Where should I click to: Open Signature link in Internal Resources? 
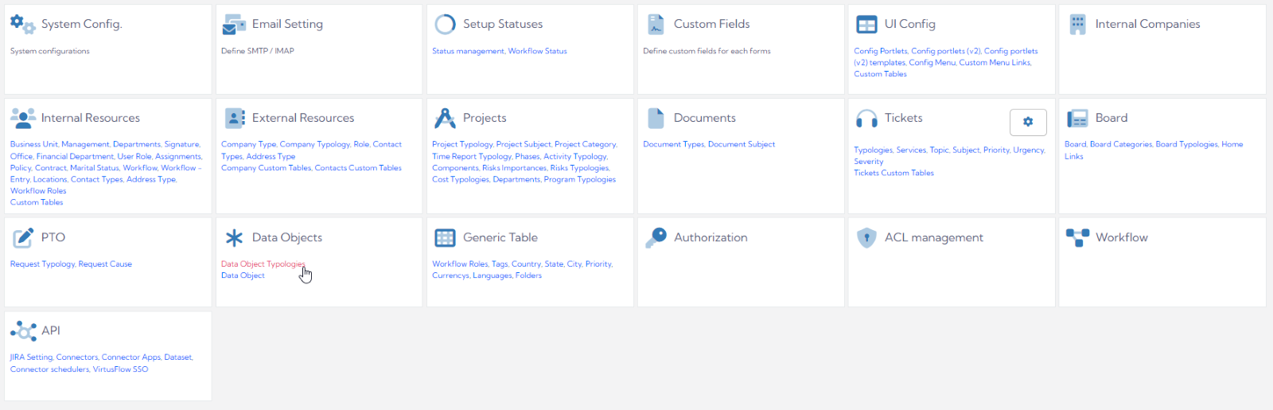point(181,144)
